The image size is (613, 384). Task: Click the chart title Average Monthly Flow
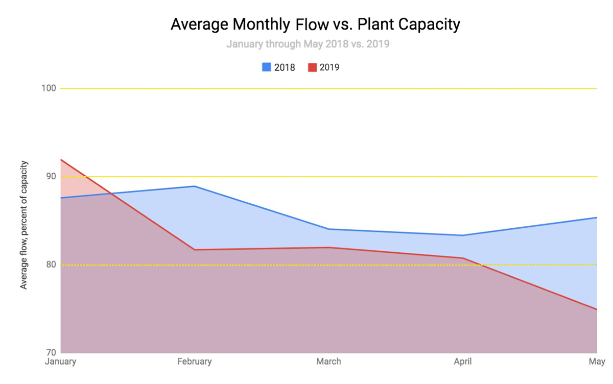coord(315,24)
